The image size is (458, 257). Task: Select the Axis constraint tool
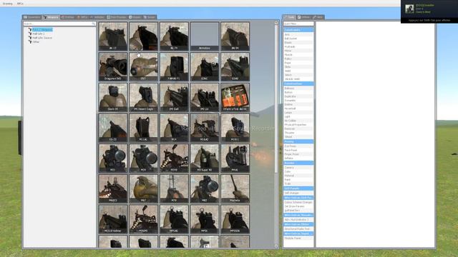click(x=298, y=34)
